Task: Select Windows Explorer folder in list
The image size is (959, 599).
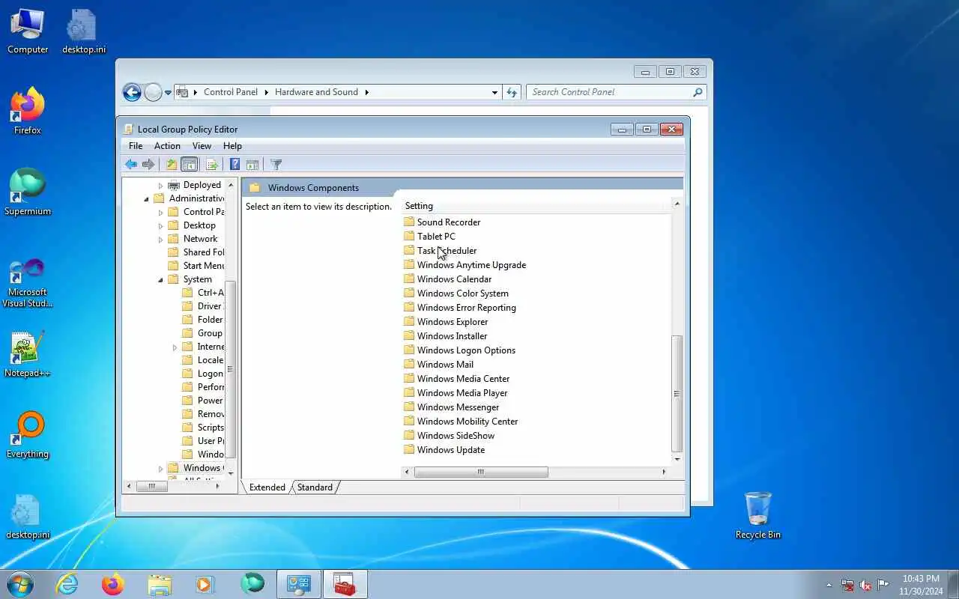Action: coord(446,322)
